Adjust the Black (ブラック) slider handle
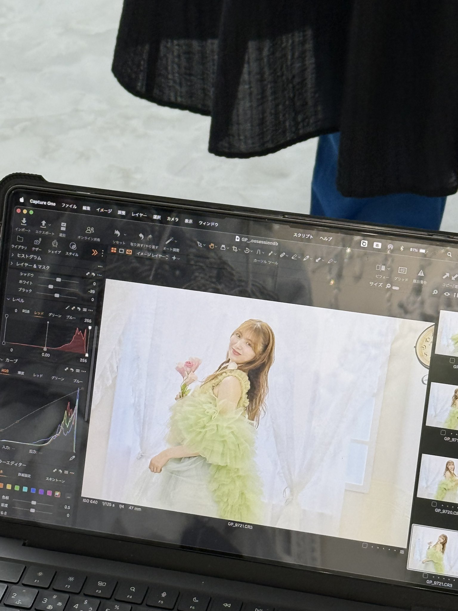This screenshot has height=611, width=458. (x=57, y=295)
